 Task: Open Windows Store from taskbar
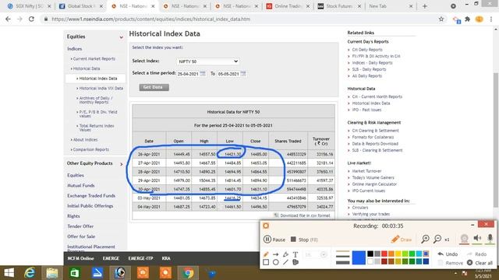[75, 273]
